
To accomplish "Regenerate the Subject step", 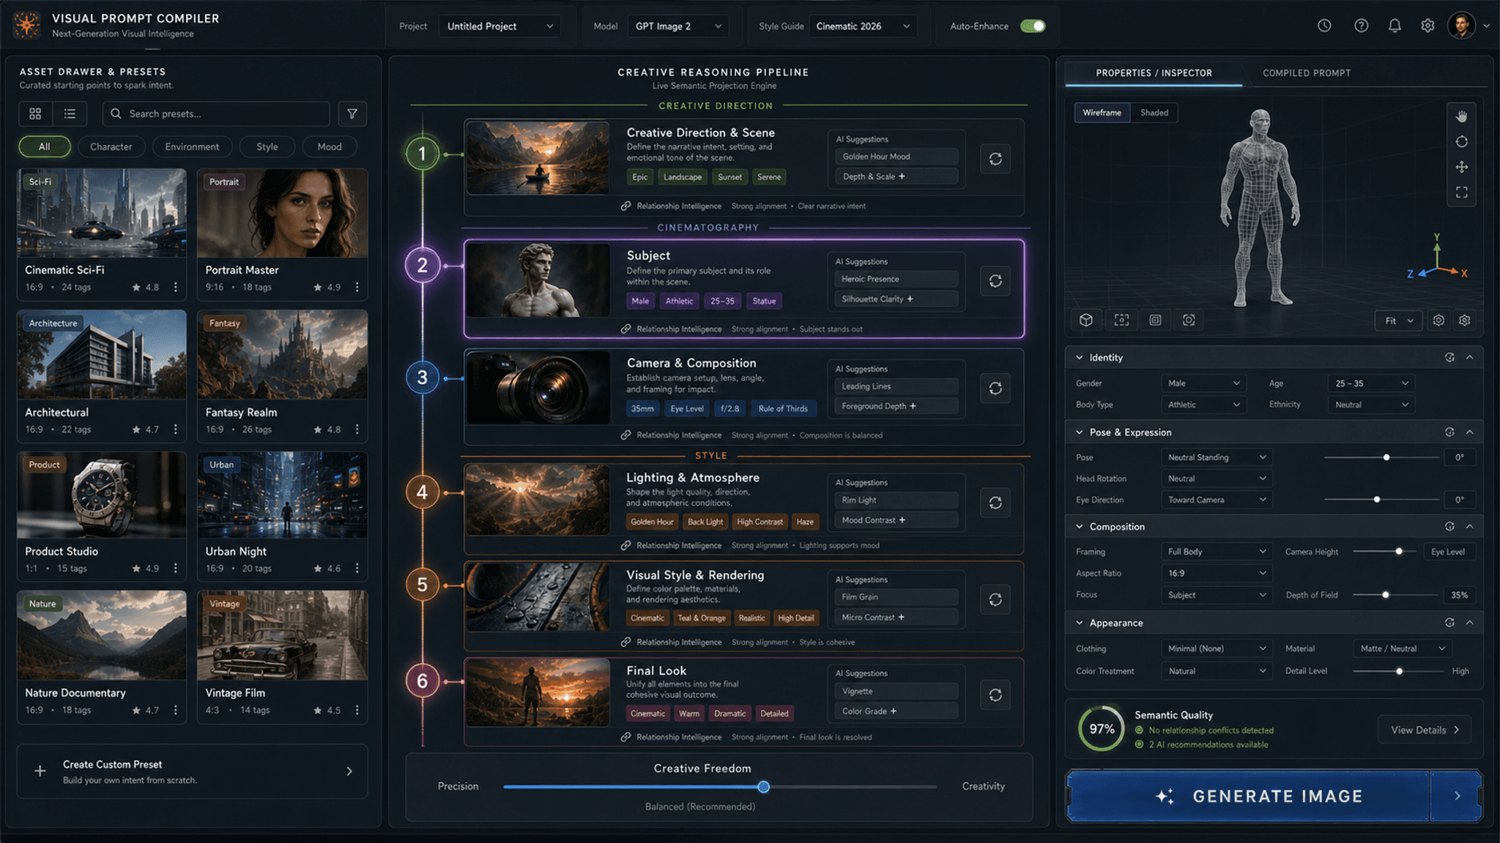I will point(995,281).
